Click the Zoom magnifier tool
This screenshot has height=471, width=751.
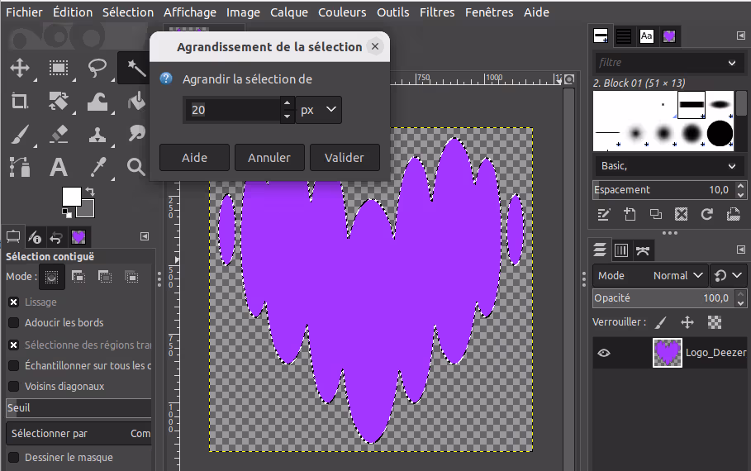[x=135, y=168]
